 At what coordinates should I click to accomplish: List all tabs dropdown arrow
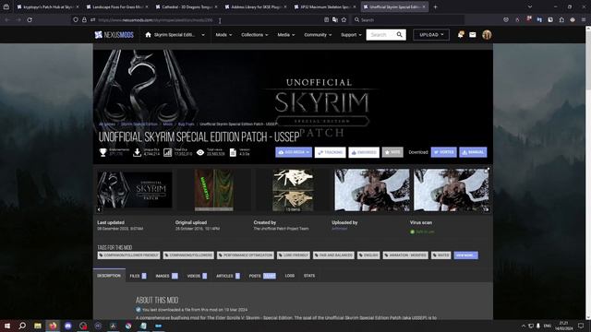pos(529,6)
